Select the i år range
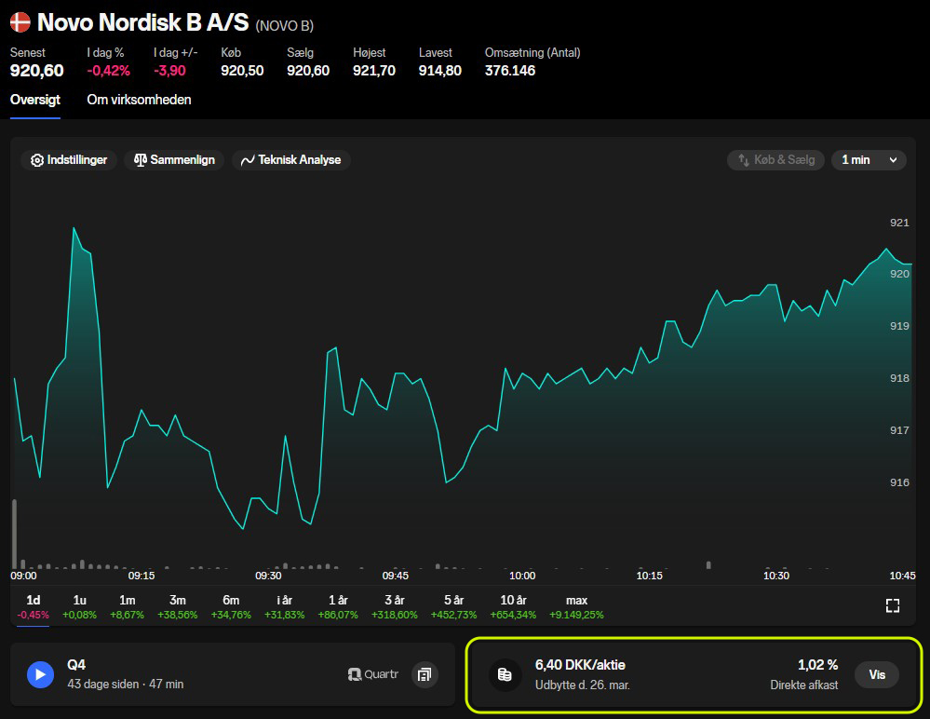The image size is (930, 719). (x=284, y=606)
